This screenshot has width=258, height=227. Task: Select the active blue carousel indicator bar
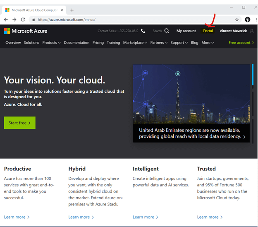253,75
